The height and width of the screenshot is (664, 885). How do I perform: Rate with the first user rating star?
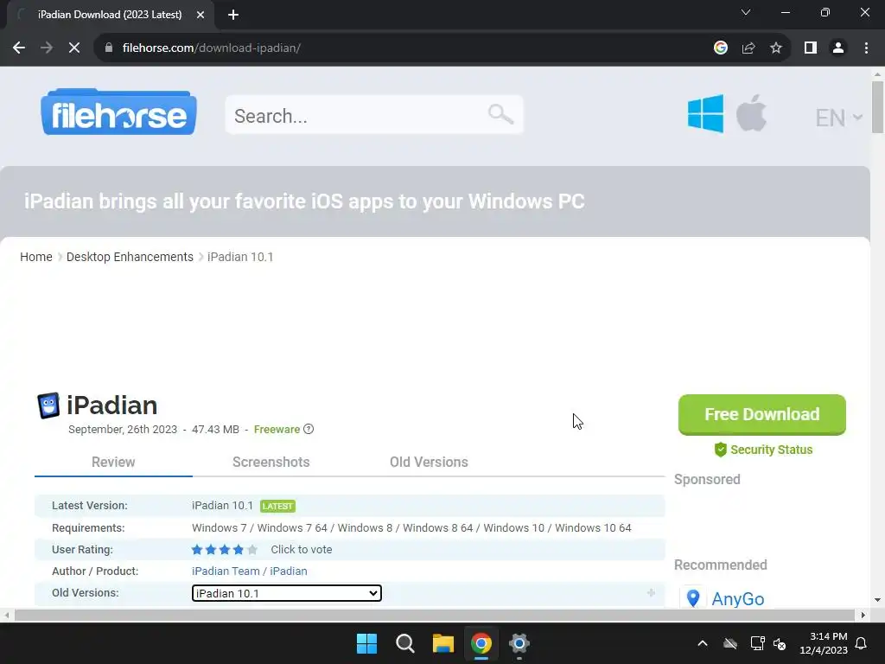197,549
